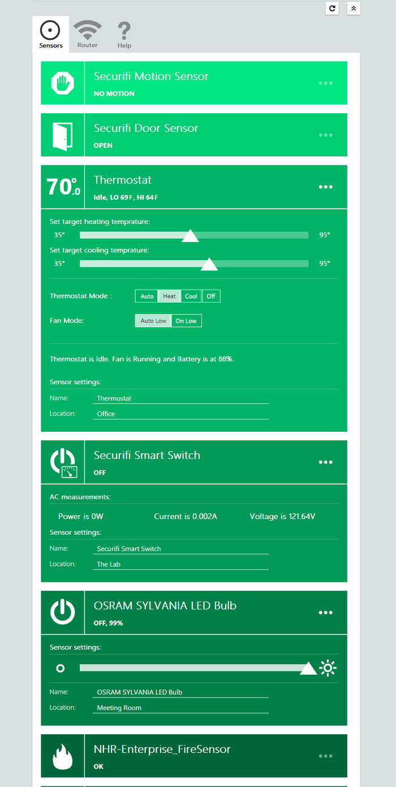Click 'Current is 0.002A' reading
This screenshot has width=396, height=787.
point(186,517)
